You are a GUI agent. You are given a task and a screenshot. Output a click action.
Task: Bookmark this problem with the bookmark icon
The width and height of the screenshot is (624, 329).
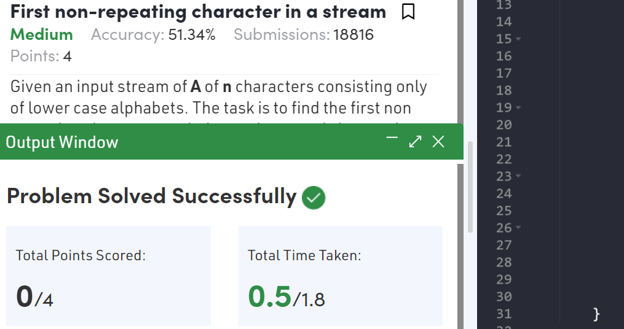pos(408,12)
